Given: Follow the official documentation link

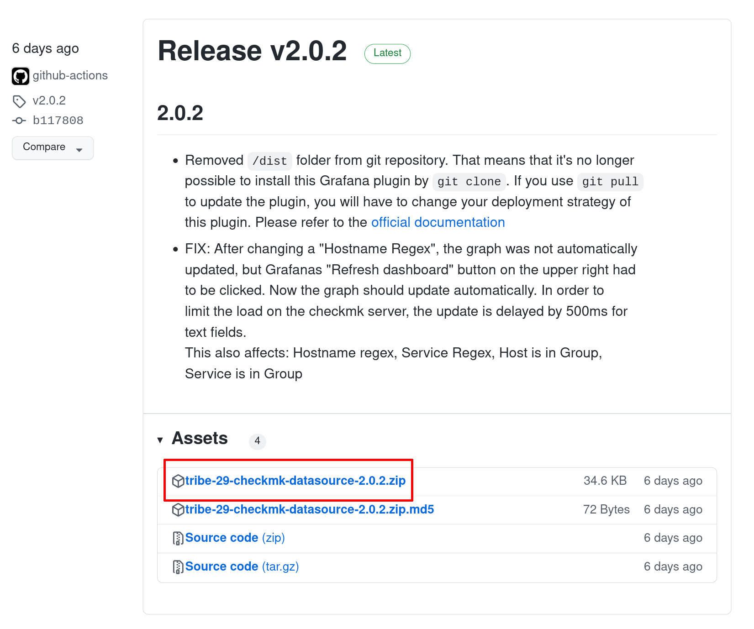Looking at the screenshot, I should [438, 222].
